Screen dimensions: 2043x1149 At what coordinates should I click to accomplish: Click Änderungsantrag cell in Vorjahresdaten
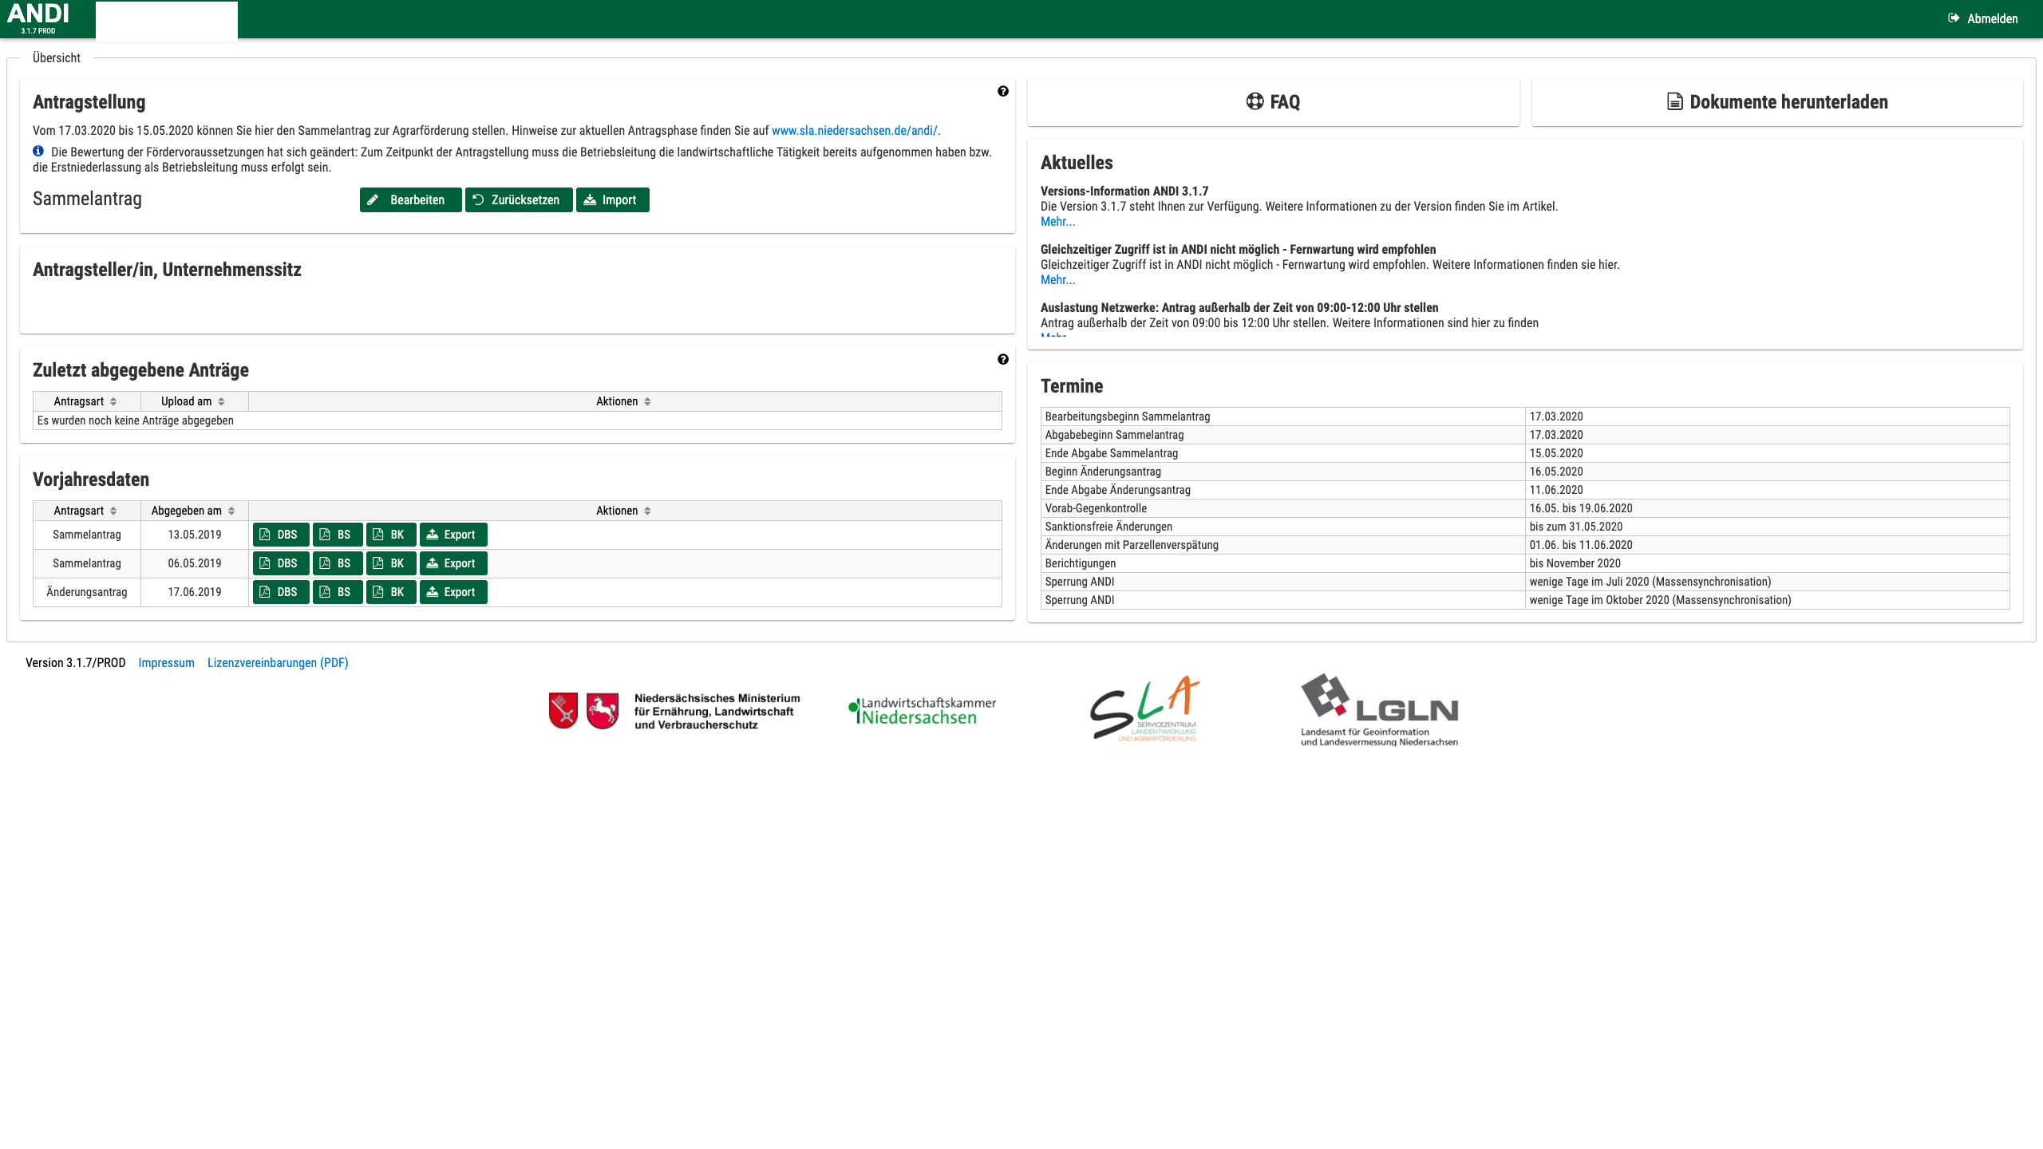pos(87,592)
